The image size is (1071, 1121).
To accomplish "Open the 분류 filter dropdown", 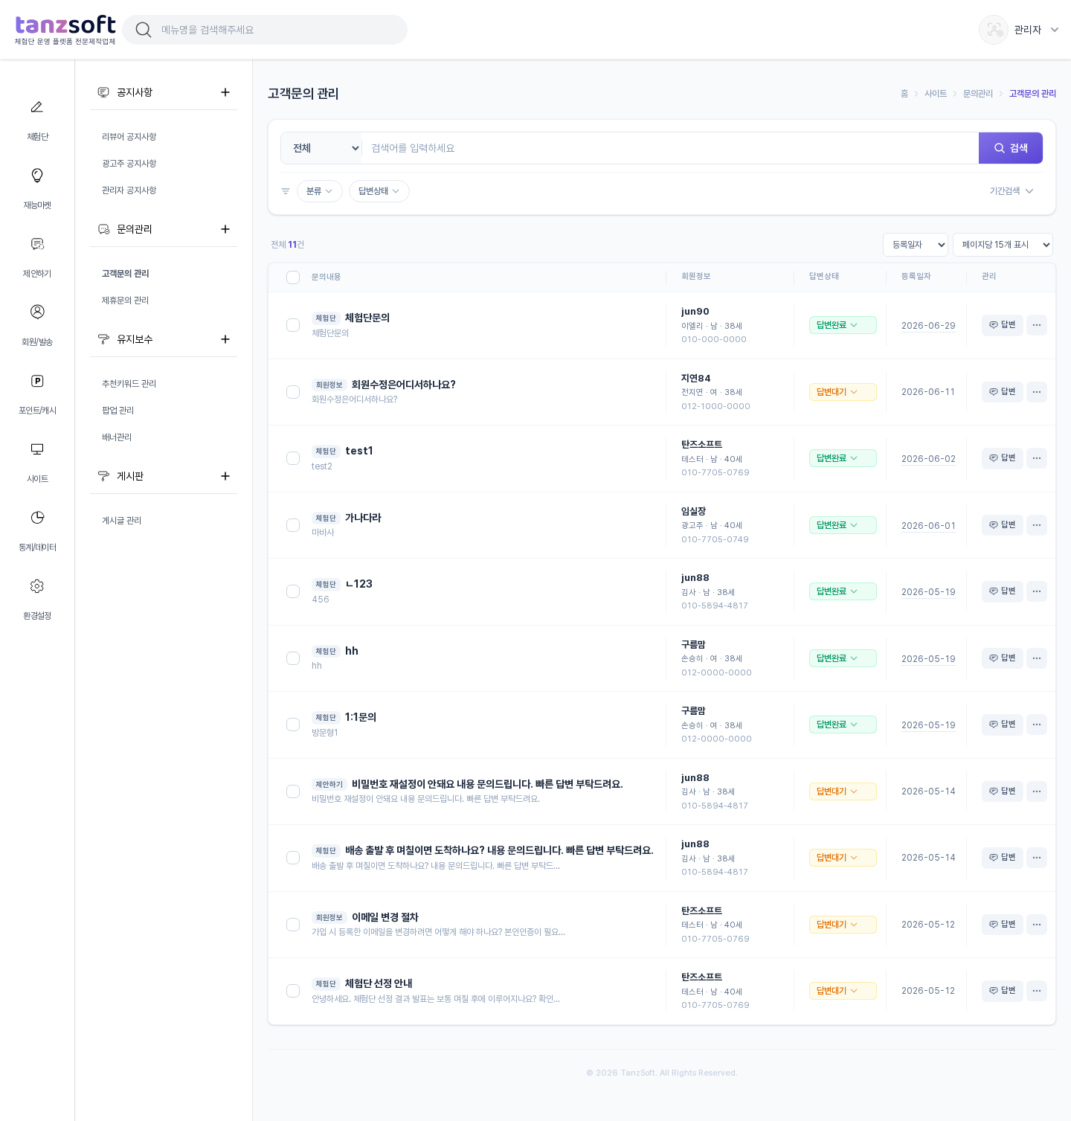I will tap(320, 191).
